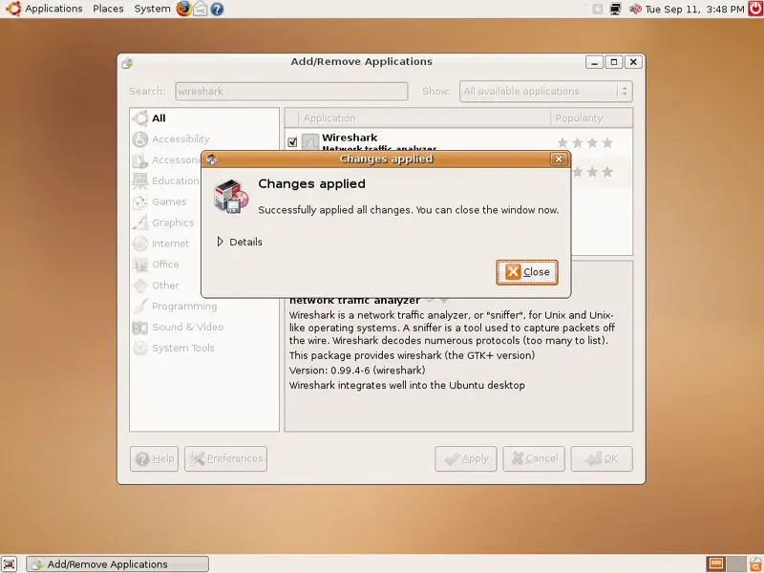Open Preferences in Add/Remove Applications
The width and height of the screenshot is (764, 573).
coord(225,458)
